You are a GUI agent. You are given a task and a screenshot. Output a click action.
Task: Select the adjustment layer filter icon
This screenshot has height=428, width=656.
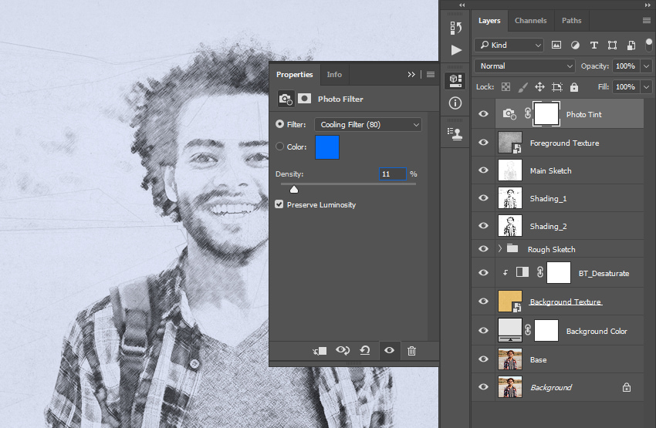(575, 45)
